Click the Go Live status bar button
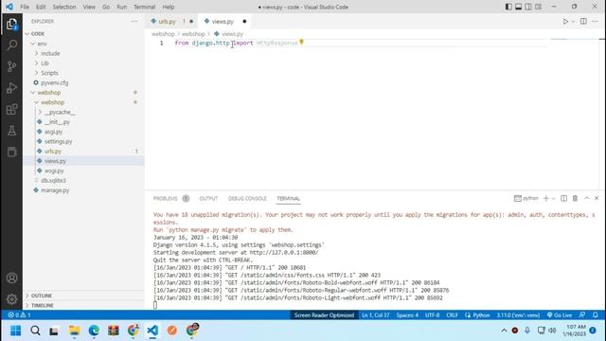 560,315
